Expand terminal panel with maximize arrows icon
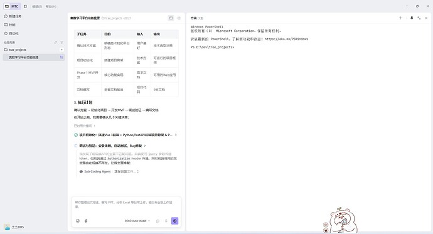This screenshot has height=234, width=433. (419, 18)
